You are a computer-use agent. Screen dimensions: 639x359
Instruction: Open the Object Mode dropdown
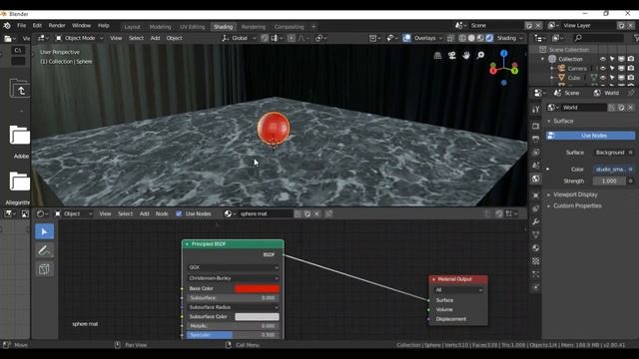pyautogui.click(x=80, y=38)
